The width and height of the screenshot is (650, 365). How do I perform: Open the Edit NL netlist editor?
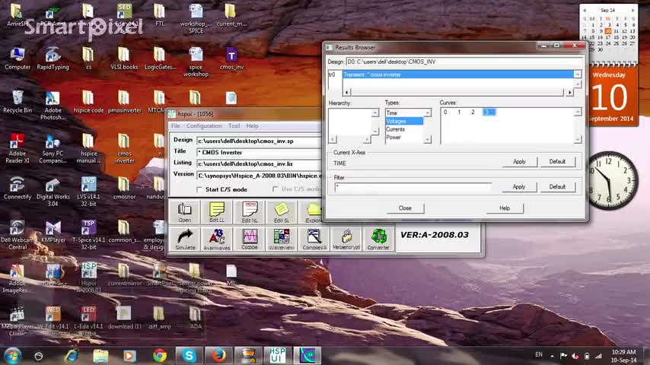click(x=250, y=212)
